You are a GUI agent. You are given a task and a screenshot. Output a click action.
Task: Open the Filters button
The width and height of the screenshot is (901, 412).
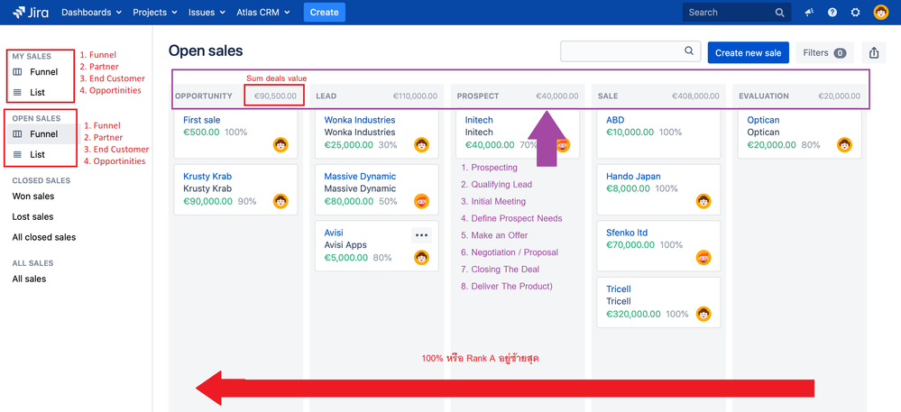point(824,53)
